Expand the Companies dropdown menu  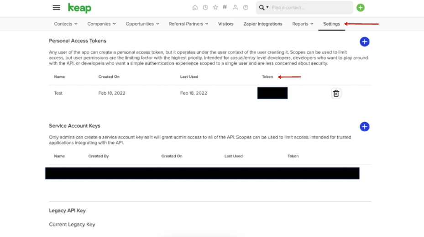click(x=101, y=24)
